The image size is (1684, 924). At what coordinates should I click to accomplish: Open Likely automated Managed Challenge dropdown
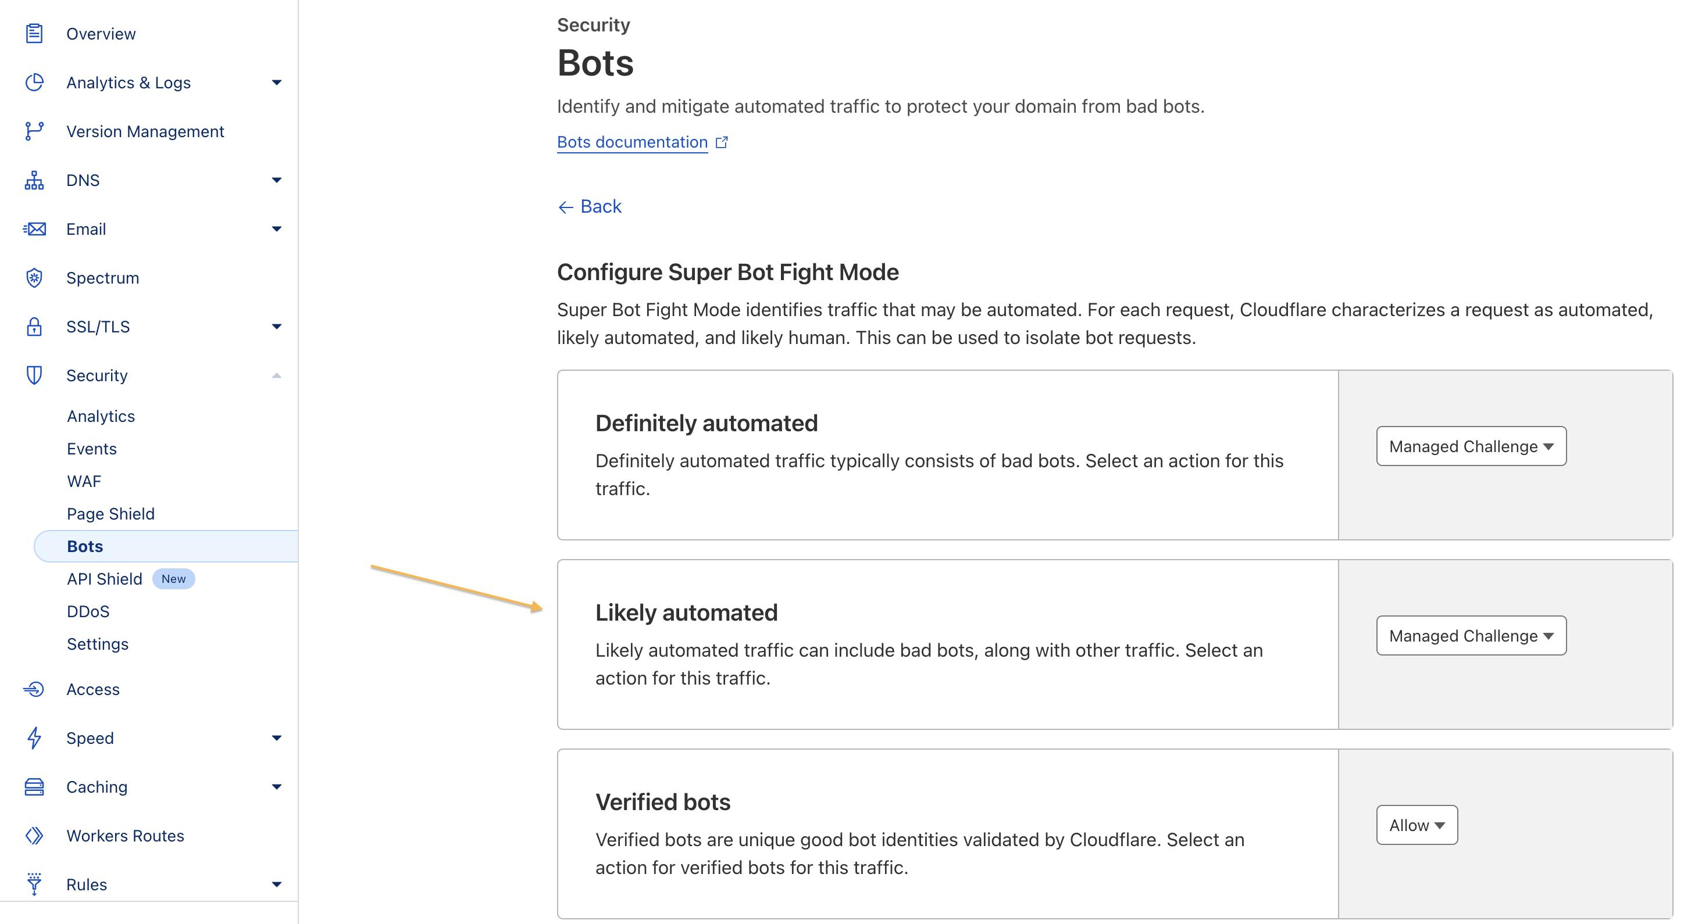tap(1471, 636)
